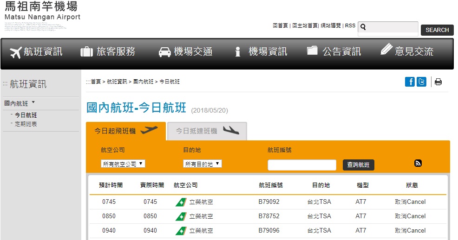
Task: Open 網站導覽 sitemap link
Action: [x=331, y=25]
